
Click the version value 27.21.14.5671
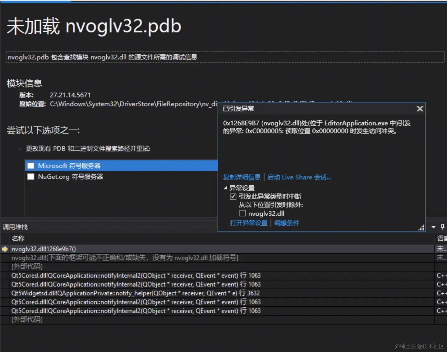(x=70, y=95)
